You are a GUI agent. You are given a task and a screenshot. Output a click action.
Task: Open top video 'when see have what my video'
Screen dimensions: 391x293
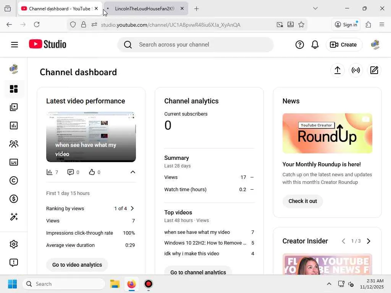click(x=197, y=232)
